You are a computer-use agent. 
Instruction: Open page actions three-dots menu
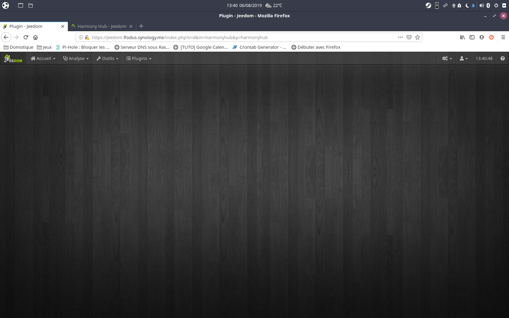(x=401, y=37)
